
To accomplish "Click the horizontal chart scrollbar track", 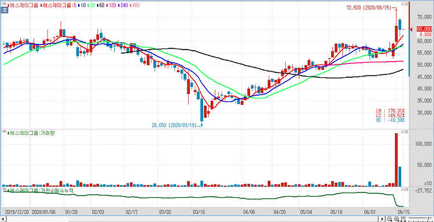I will pos(193,219).
